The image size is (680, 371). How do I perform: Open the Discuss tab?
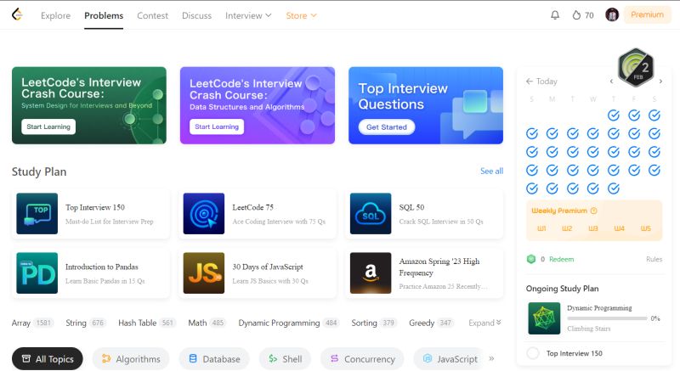[x=196, y=15]
